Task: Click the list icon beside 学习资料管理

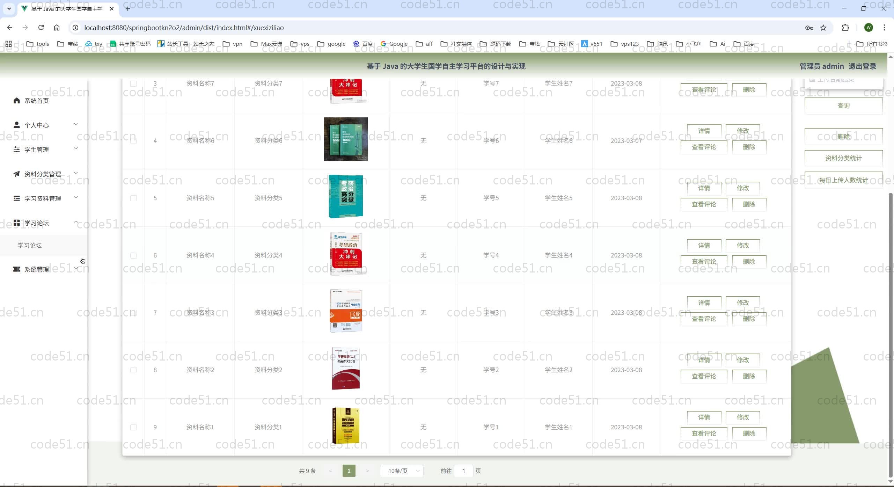Action: (x=16, y=198)
